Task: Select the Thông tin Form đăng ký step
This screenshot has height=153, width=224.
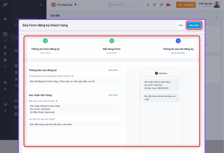Action: coord(45,41)
